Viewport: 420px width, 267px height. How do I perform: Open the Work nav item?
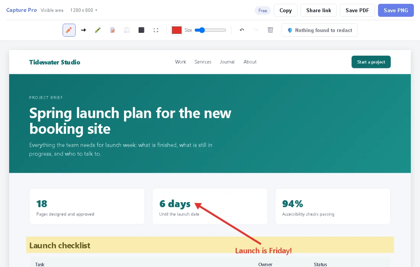point(181,62)
